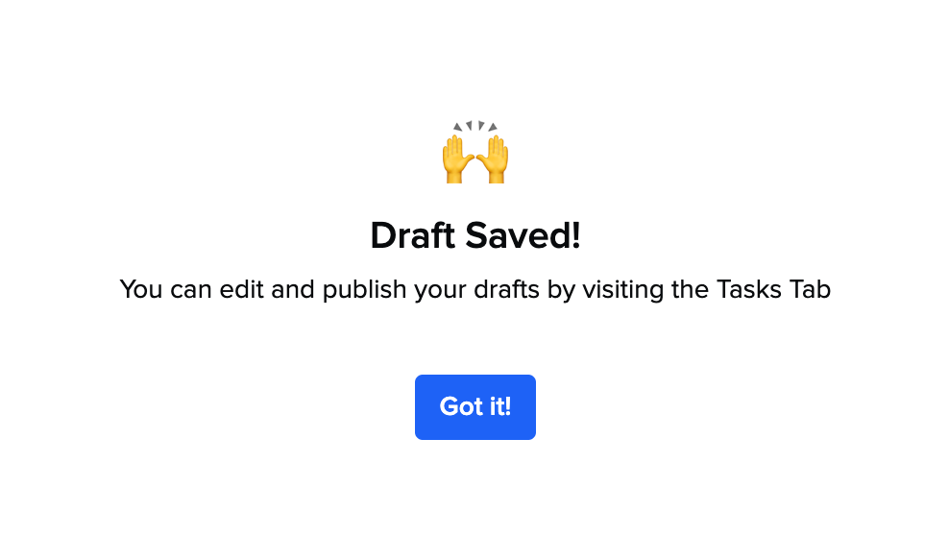
Task: Dismiss the dialog with Got it!
Action: (x=475, y=407)
